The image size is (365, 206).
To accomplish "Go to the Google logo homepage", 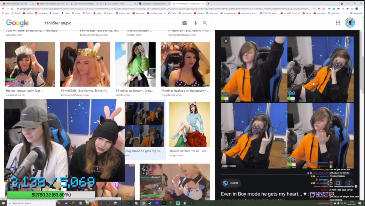I will (x=17, y=23).
